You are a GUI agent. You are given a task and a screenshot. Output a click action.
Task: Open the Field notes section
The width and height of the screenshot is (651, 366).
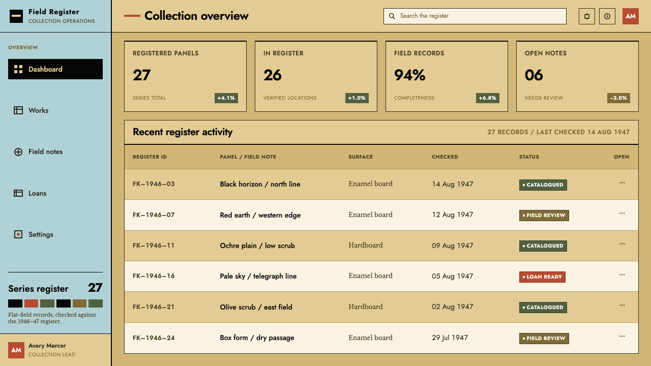(55, 151)
